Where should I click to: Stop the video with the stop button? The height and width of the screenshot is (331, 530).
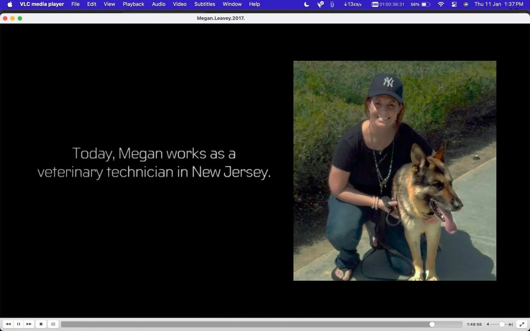pyautogui.click(x=41, y=324)
